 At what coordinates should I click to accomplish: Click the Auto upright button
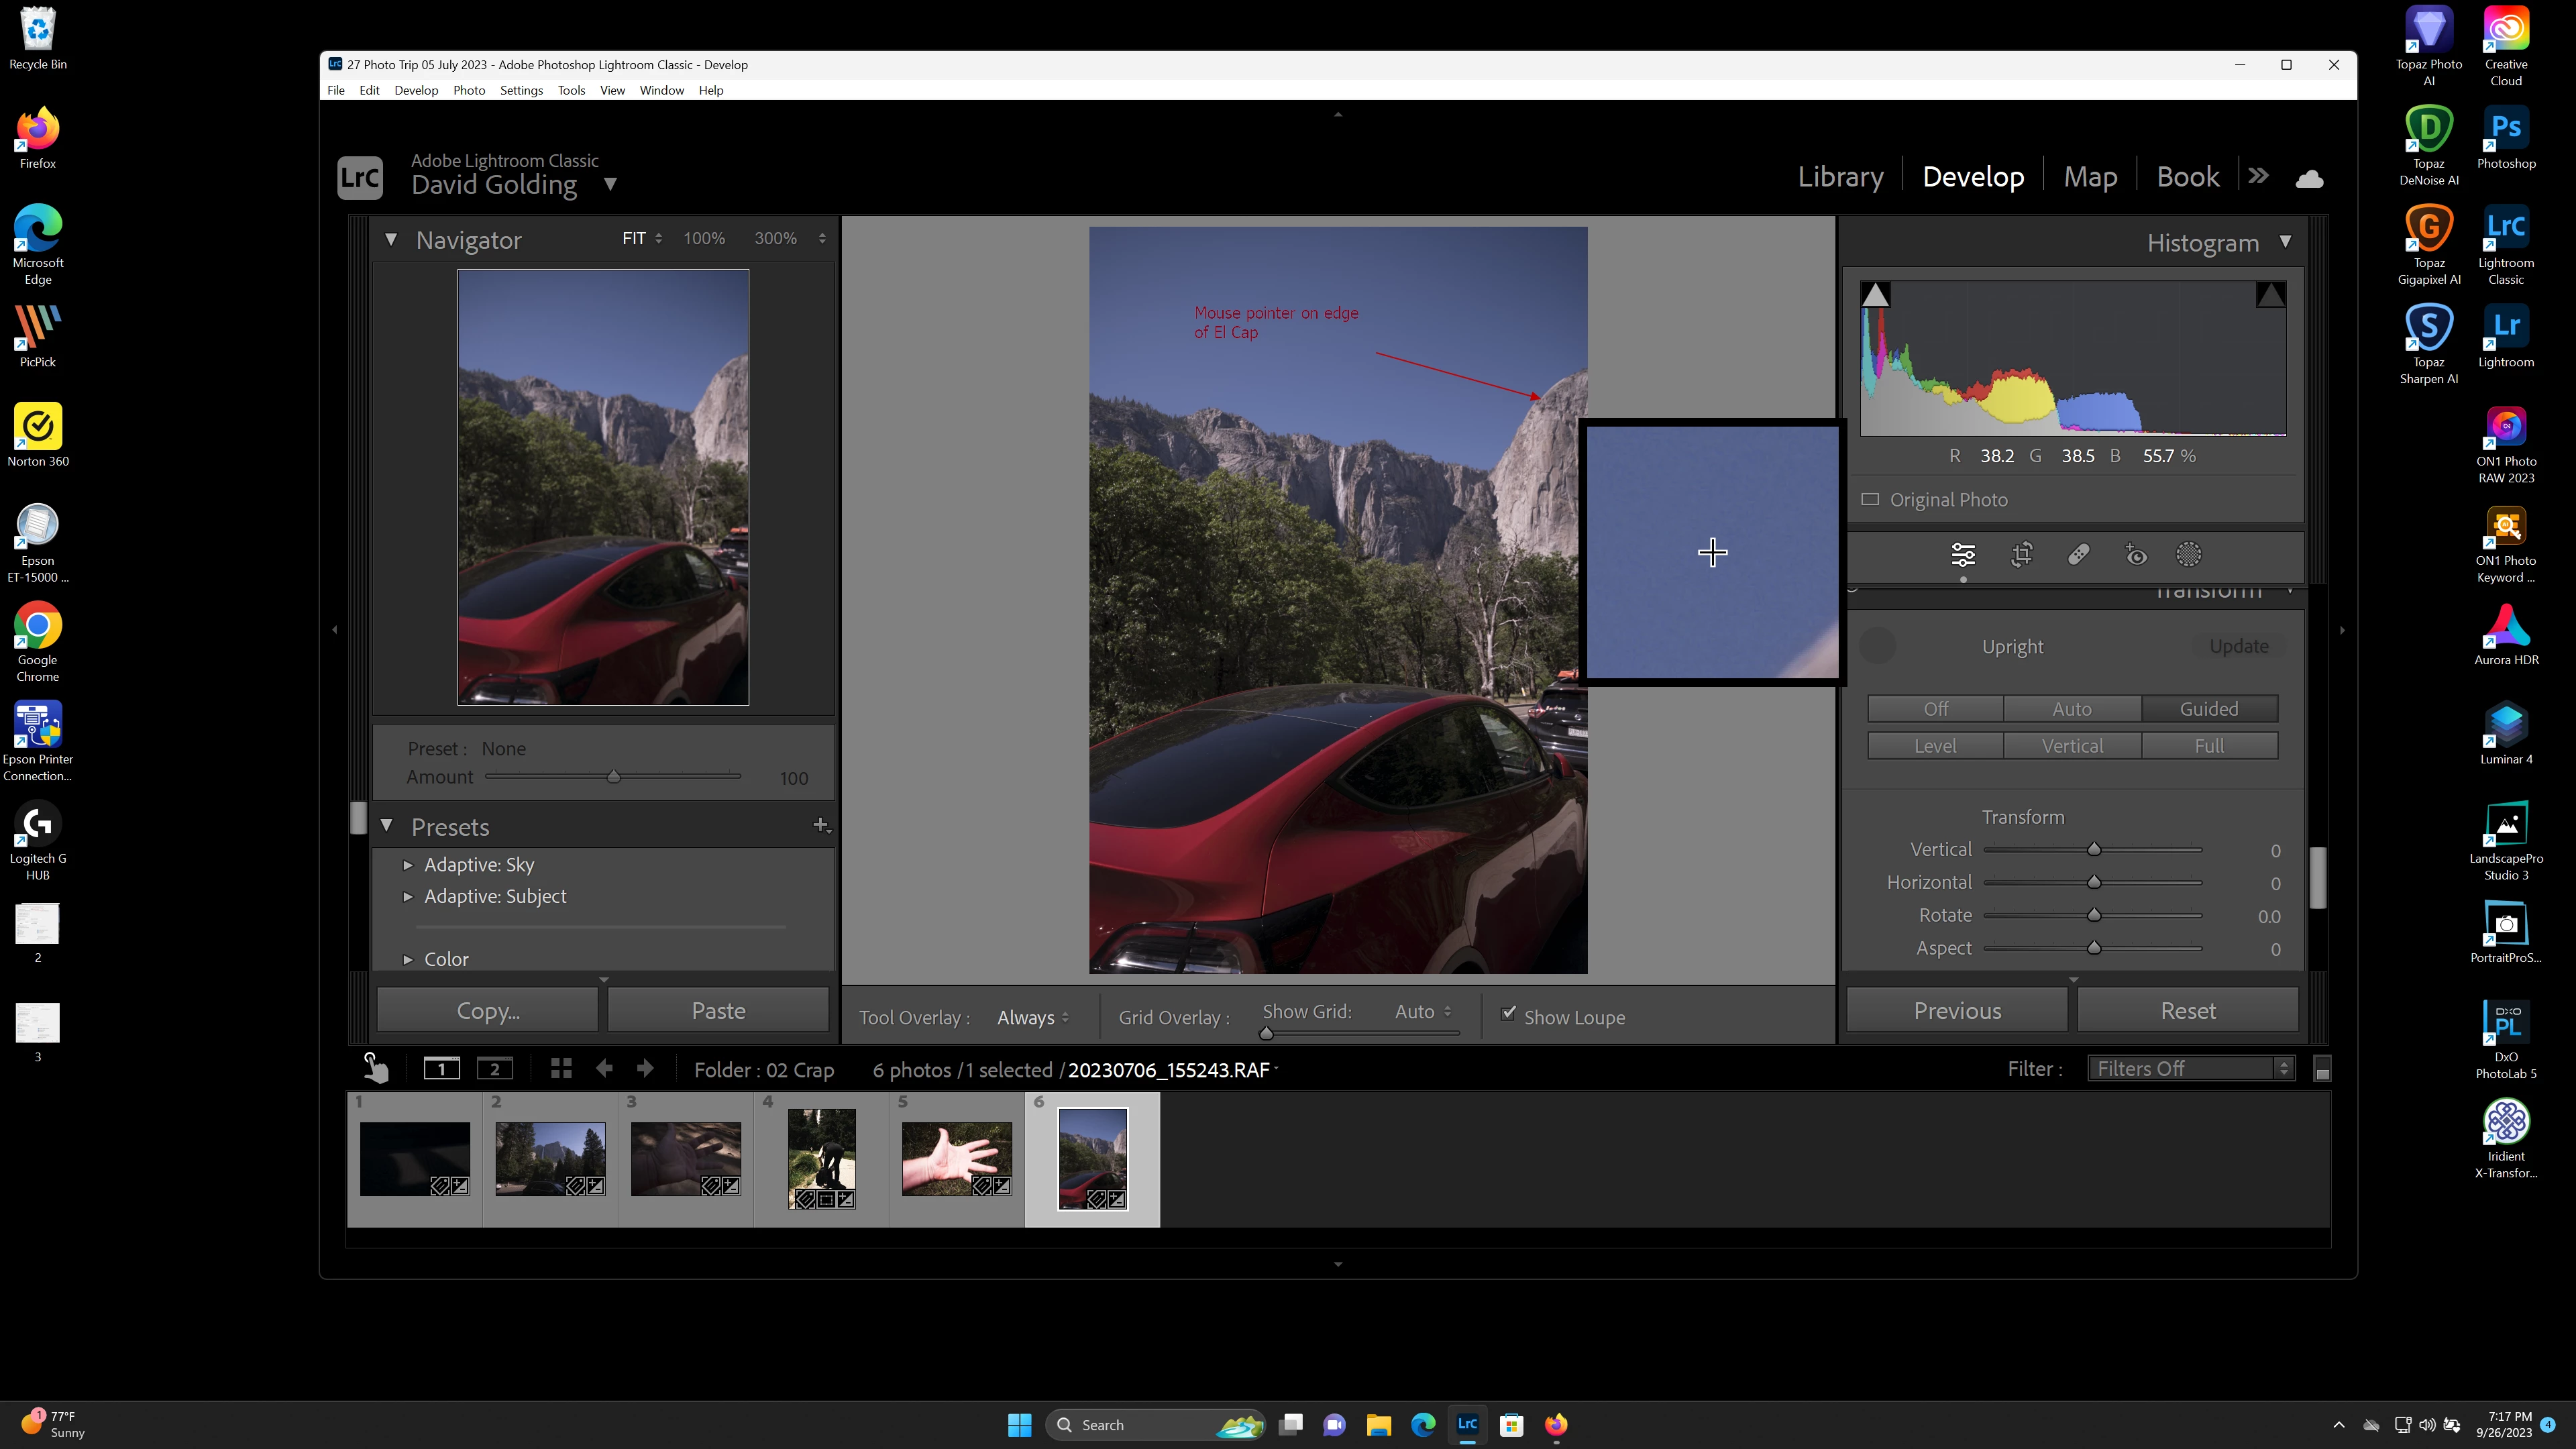pyautogui.click(x=2071, y=709)
